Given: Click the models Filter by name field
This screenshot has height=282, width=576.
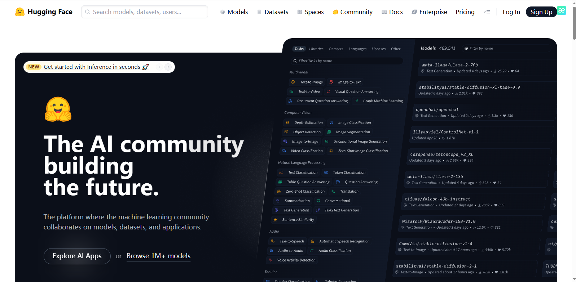Looking at the screenshot, I should pyautogui.click(x=506, y=48).
